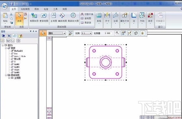Click the 局部剖 broken-out section button
The image size is (182, 119).
point(86,22)
